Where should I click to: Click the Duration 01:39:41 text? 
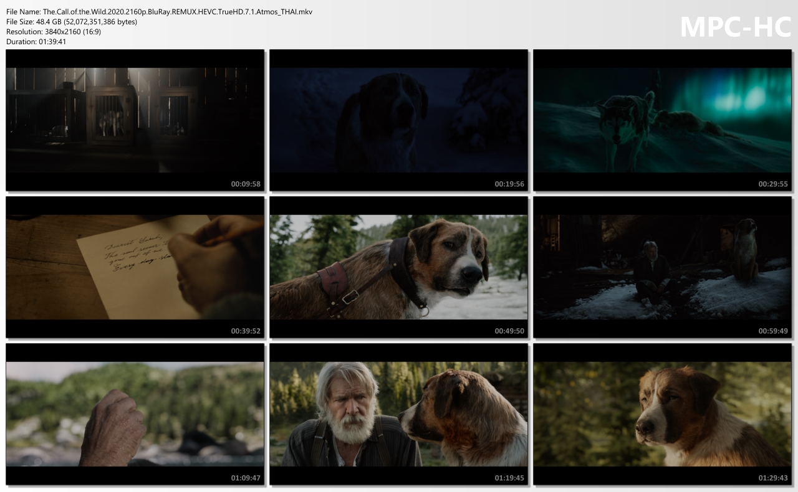point(36,42)
